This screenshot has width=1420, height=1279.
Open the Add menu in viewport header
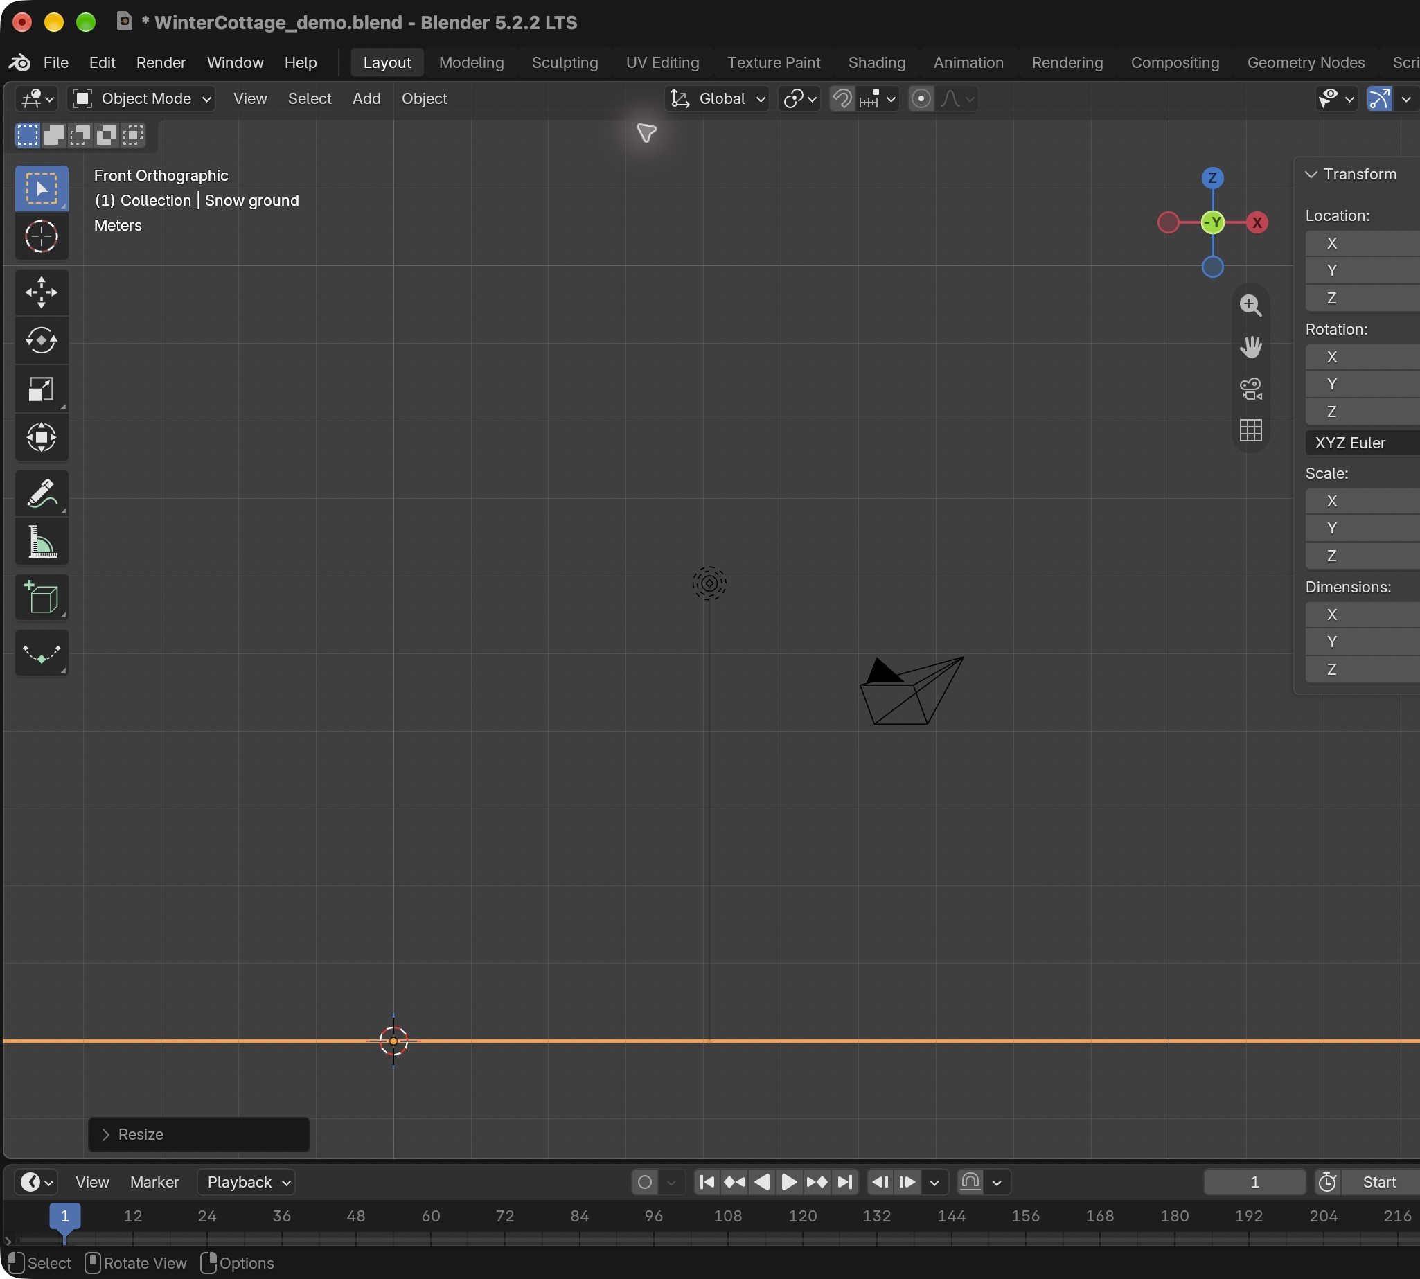tap(366, 99)
